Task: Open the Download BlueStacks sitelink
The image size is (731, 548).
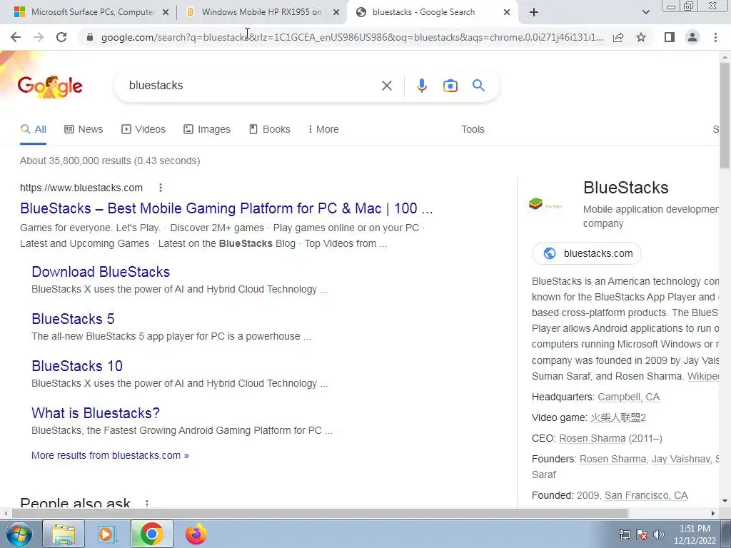Action: 101,272
